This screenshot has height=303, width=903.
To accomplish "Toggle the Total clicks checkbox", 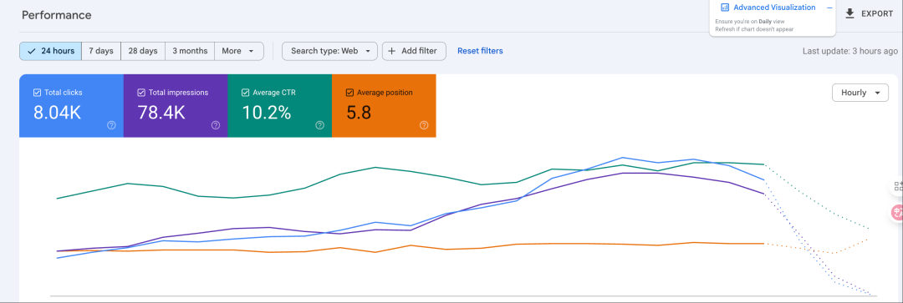I will tap(37, 93).
